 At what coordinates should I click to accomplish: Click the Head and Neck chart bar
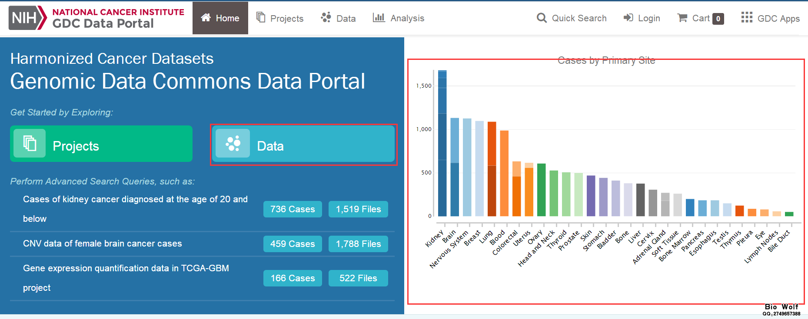(x=554, y=193)
